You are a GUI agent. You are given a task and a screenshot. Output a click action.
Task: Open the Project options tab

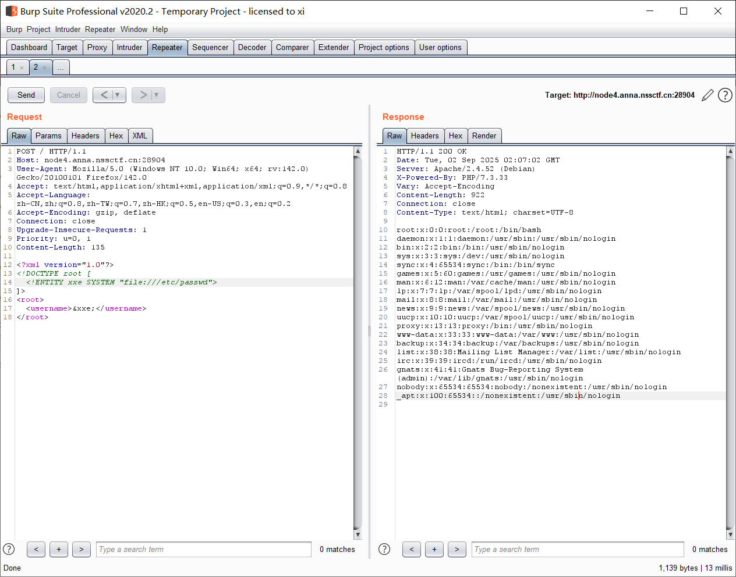click(384, 48)
